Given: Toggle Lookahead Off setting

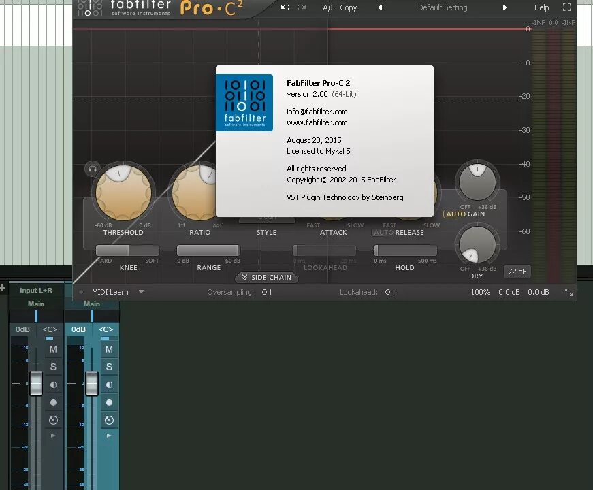Looking at the screenshot, I should click(x=390, y=292).
